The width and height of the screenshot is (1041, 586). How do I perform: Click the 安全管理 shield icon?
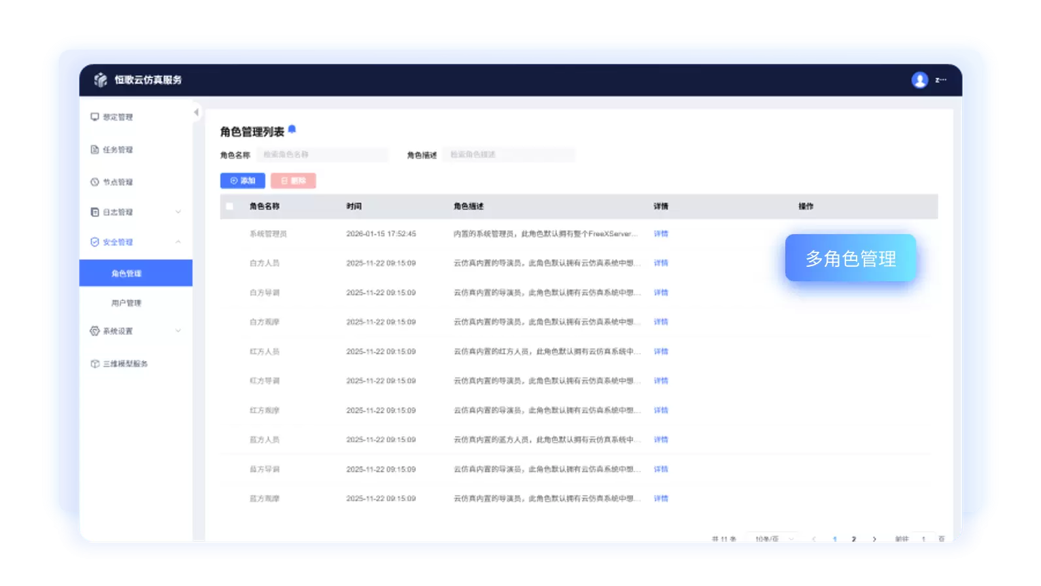tap(95, 242)
